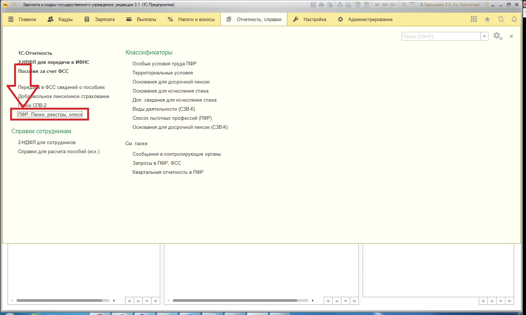Open the functions menu grid icon

[x=474, y=19]
